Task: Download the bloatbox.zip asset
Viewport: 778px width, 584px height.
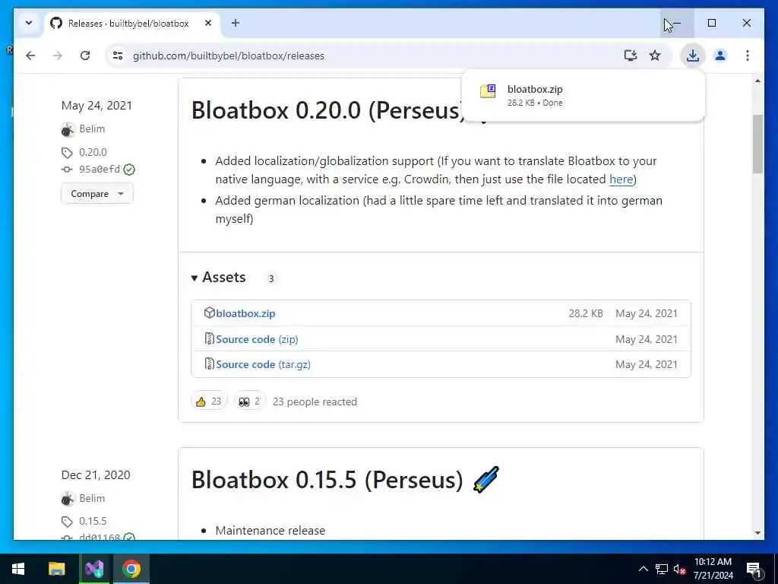Action: pyautogui.click(x=245, y=313)
